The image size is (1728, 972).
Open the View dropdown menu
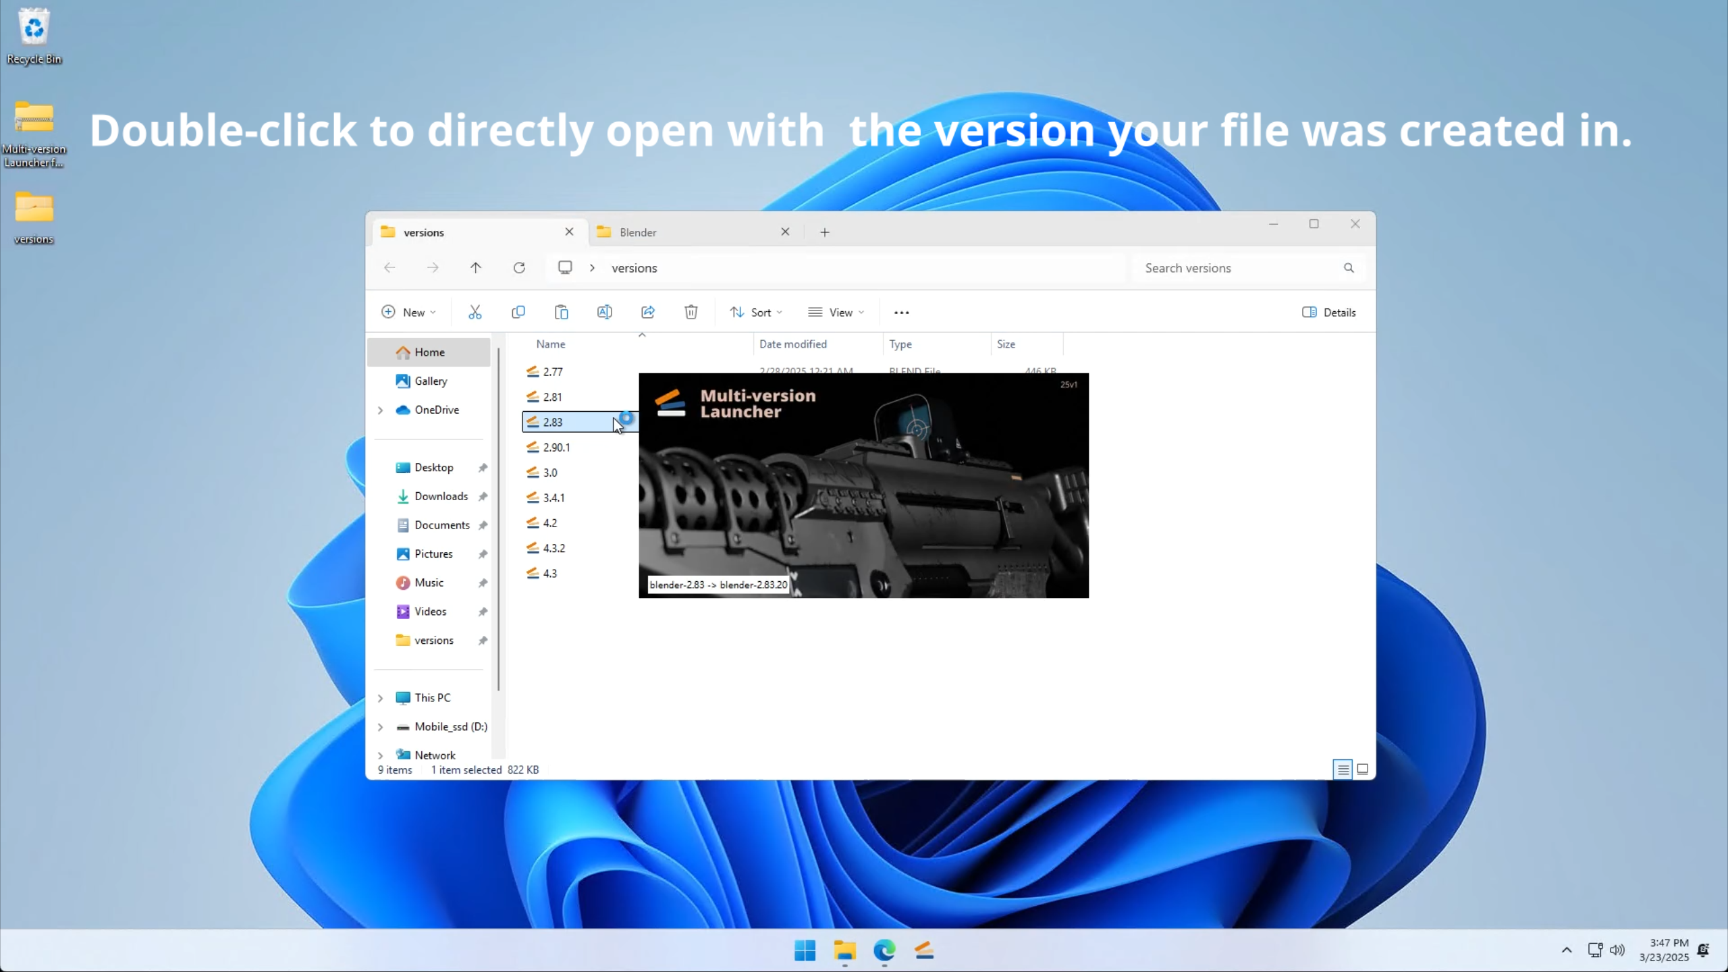click(x=836, y=313)
